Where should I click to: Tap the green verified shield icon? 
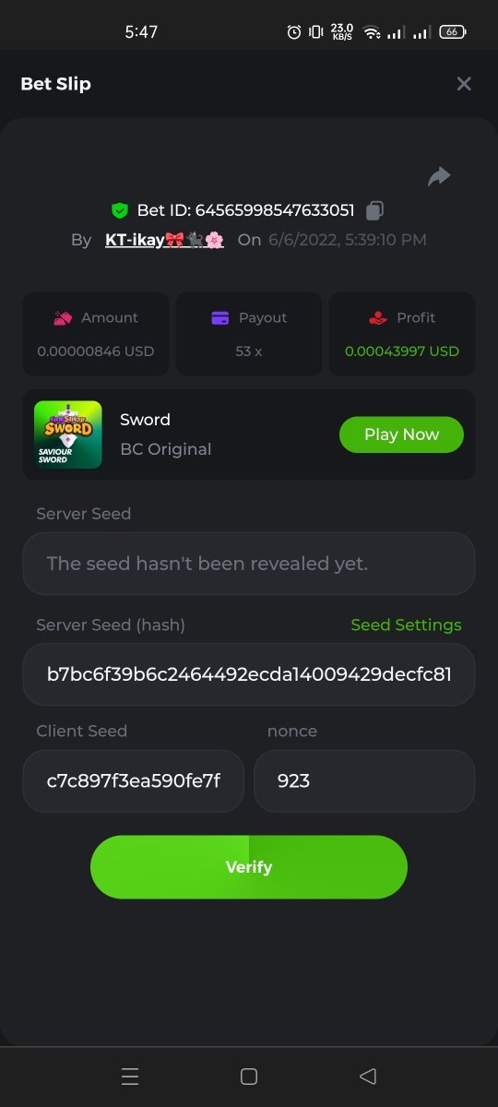click(119, 210)
